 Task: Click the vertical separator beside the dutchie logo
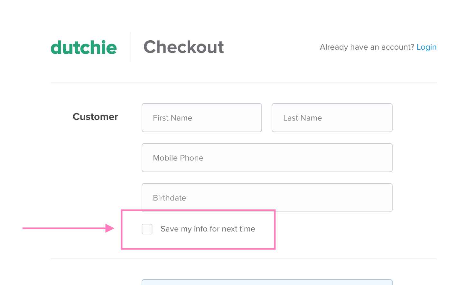[131, 46]
